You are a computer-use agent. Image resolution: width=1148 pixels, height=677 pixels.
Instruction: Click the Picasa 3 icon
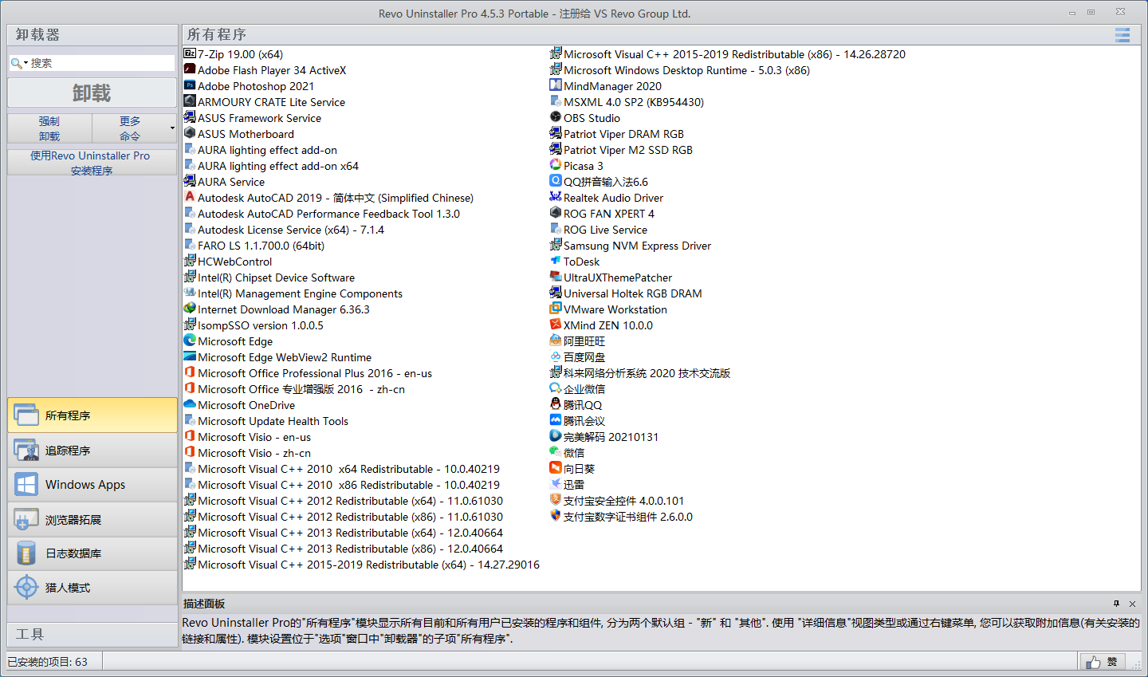pyautogui.click(x=556, y=165)
